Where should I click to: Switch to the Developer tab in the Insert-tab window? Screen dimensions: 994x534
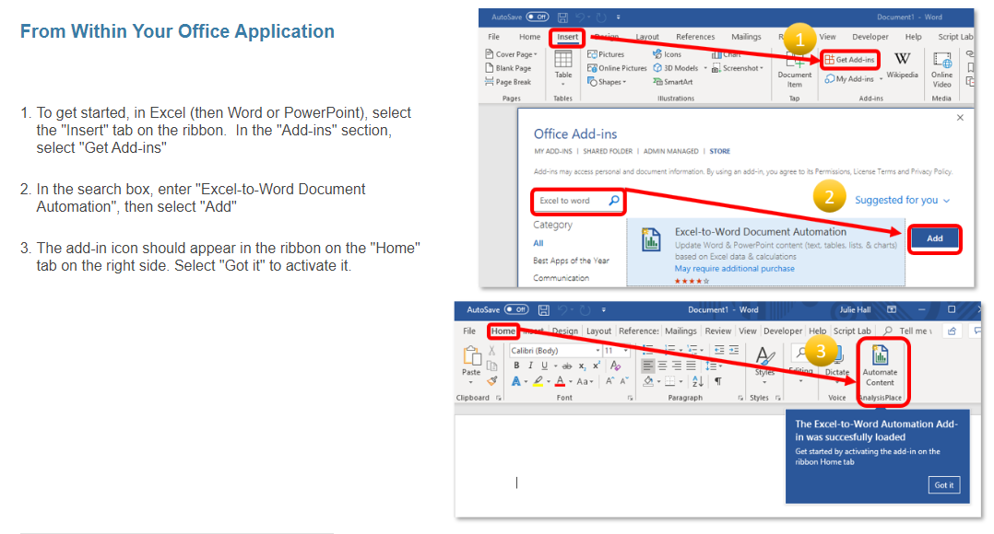click(870, 37)
